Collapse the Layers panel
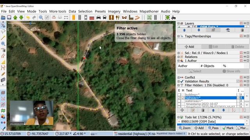Viewport: 250px width, 140px height. pos(179,23)
